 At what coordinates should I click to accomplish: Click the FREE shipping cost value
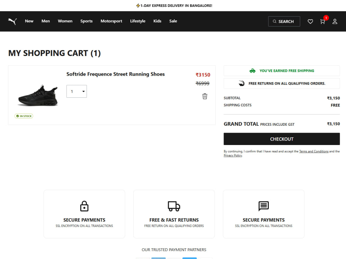pyautogui.click(x=335, y=105)
